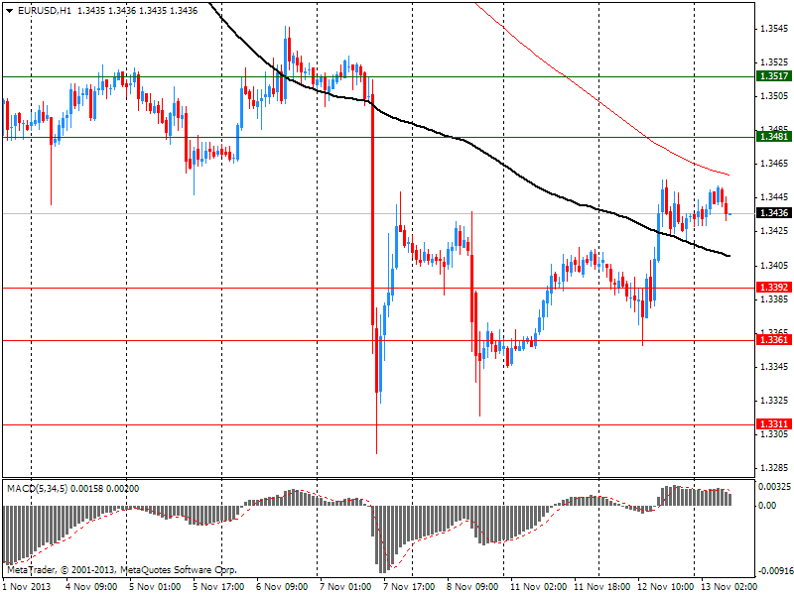Click the 1.3505 price axis value
This screenshot has width=794, height=595.
[775, 96]
